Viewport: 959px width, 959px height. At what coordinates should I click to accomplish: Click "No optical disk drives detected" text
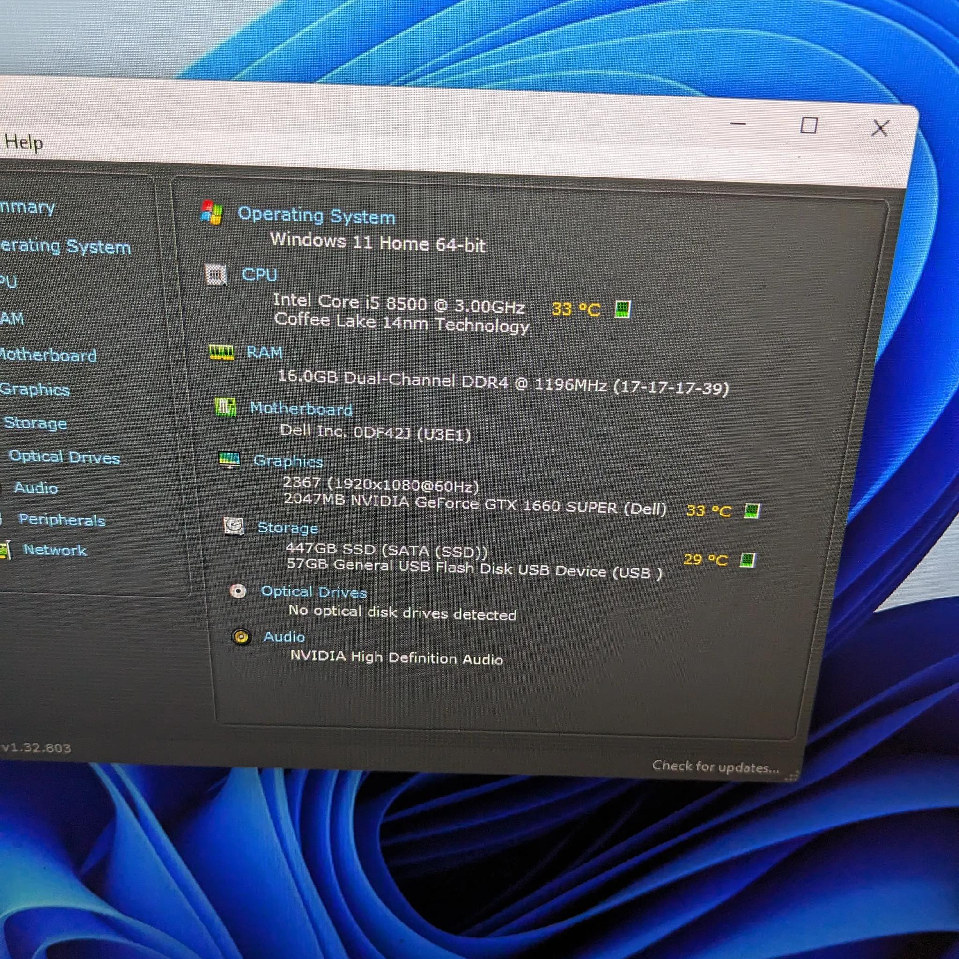tap(403, 613)
